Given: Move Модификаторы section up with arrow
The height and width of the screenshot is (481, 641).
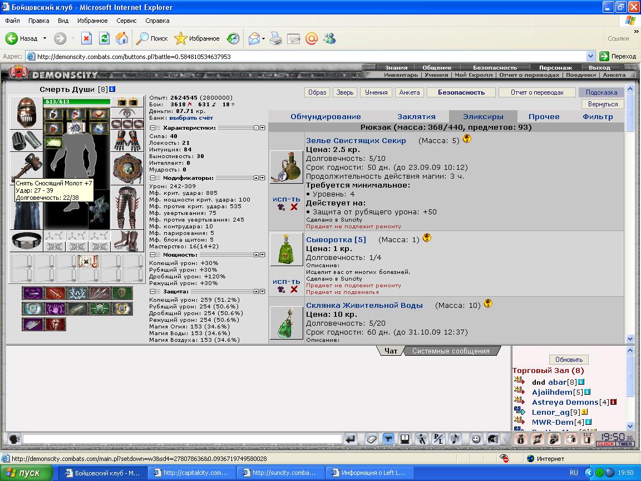Looking at the screenshot, I should (x=257, y=178).
